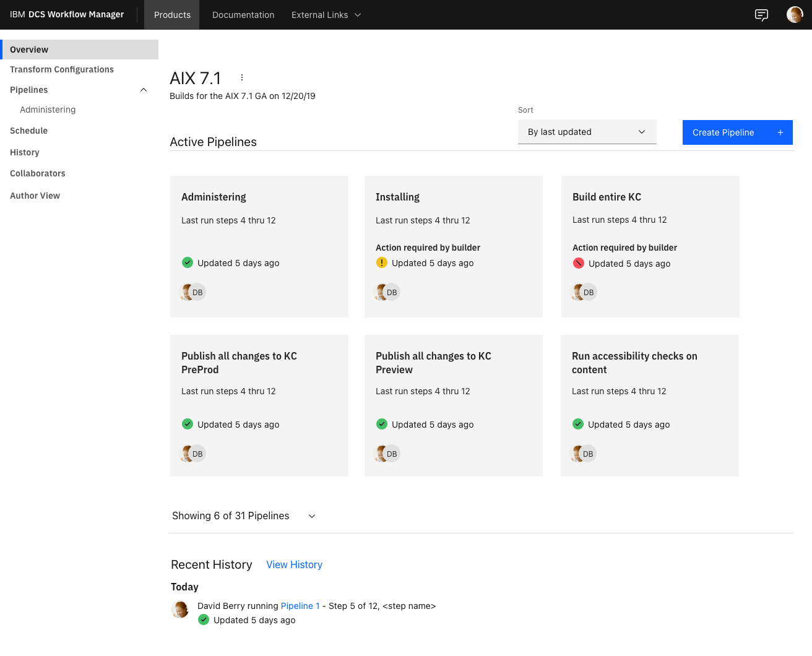Open the Build entire KC card title

(607, 197)
